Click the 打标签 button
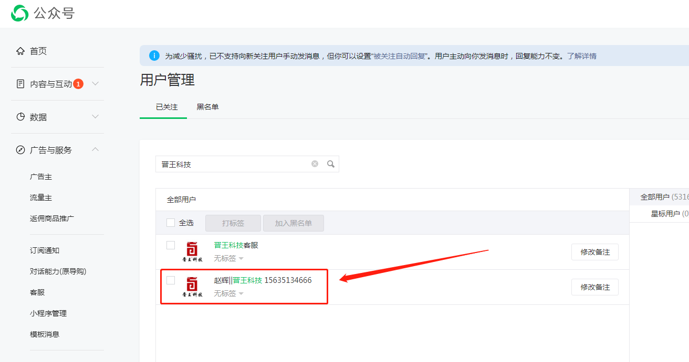689x362 pixels. (x=233, y=223)
